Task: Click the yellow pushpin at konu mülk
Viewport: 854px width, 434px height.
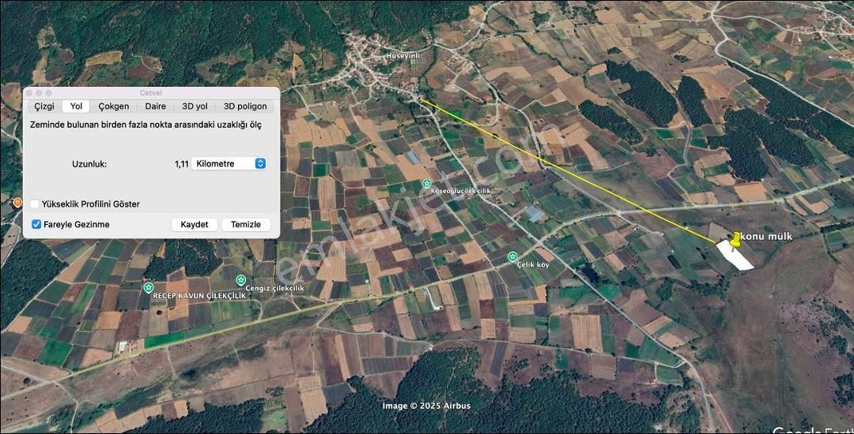Action: [x=736, y=240]
